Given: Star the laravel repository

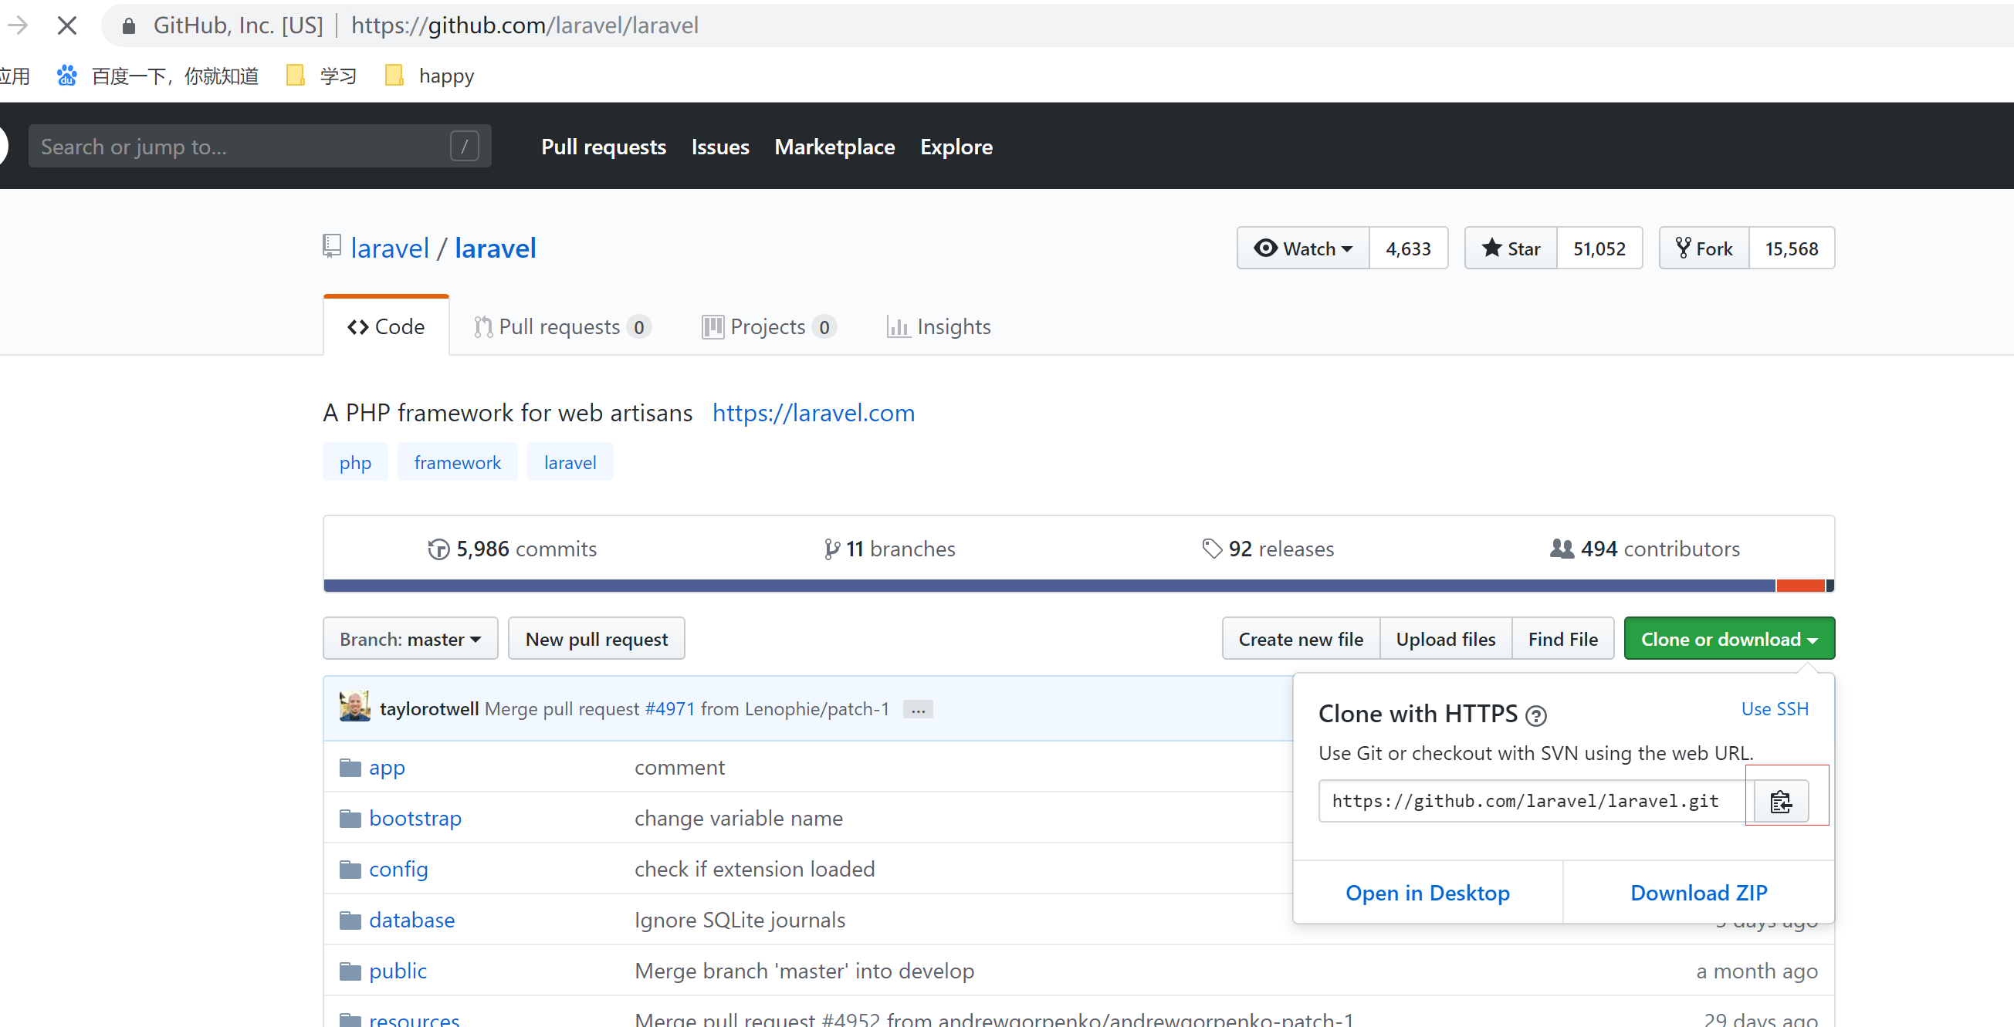Looking at the screenshot, I should pyautogui.click(x=1511, y=248).
